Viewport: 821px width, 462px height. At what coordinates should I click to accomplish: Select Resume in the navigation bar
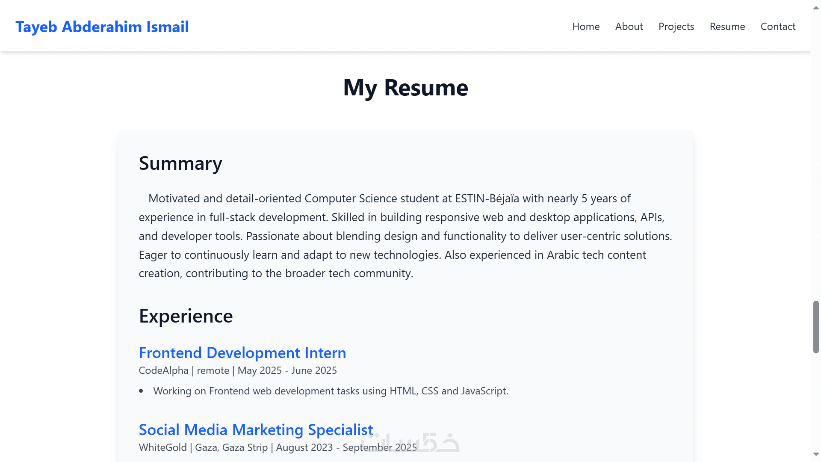coord(727,27)
